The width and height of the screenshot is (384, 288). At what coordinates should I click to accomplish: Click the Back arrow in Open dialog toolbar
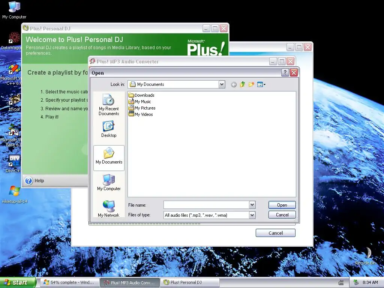click(234, 84)
